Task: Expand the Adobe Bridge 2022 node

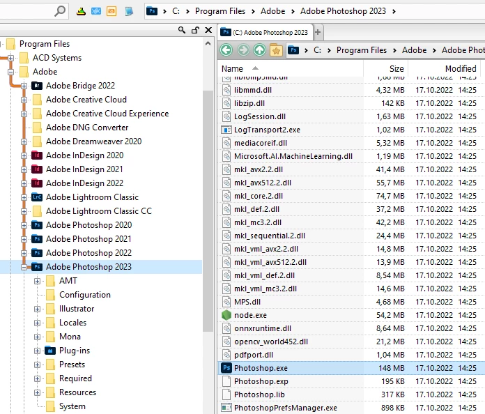Action: [24, 86]
